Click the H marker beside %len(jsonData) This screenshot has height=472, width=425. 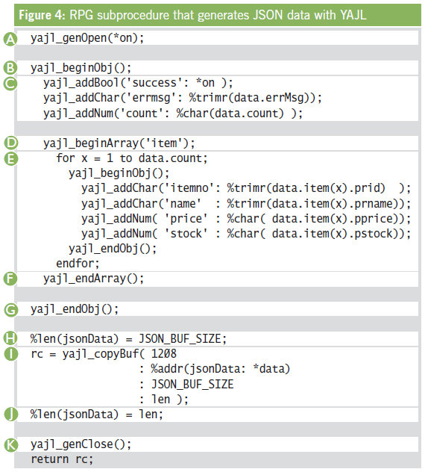point(10,338)
